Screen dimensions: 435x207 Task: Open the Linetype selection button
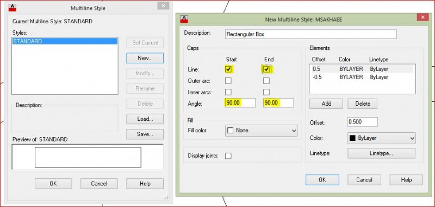tap(382, 153)
